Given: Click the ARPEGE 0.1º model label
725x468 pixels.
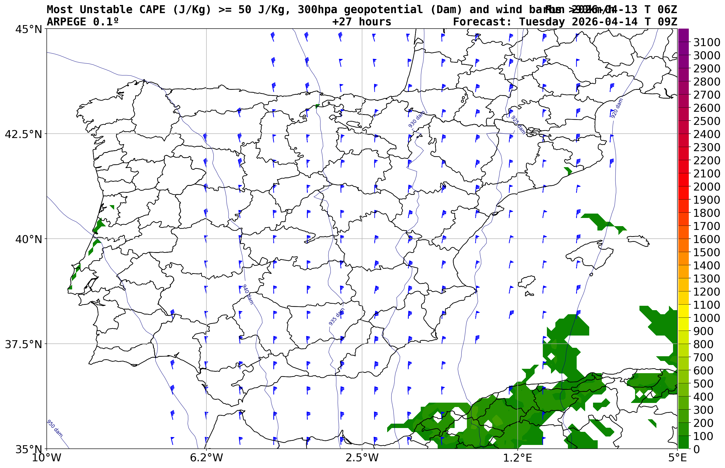Looking at the screenshot, I should click(x=82, y=22).
